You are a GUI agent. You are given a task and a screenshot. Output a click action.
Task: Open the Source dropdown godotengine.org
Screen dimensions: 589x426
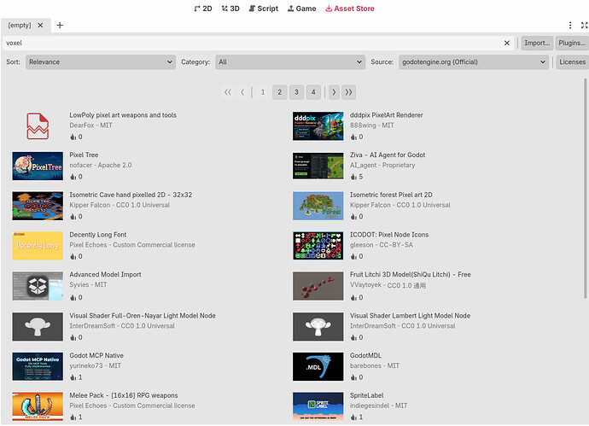(x=474, y=62)
